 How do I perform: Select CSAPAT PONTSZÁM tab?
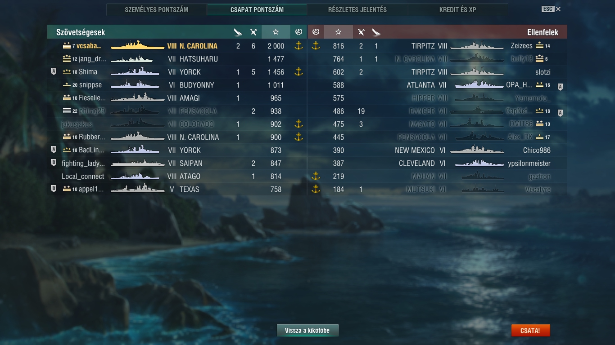pos(257,9)
